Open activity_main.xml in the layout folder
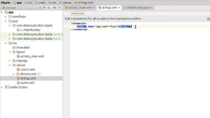 coord(32,56)
